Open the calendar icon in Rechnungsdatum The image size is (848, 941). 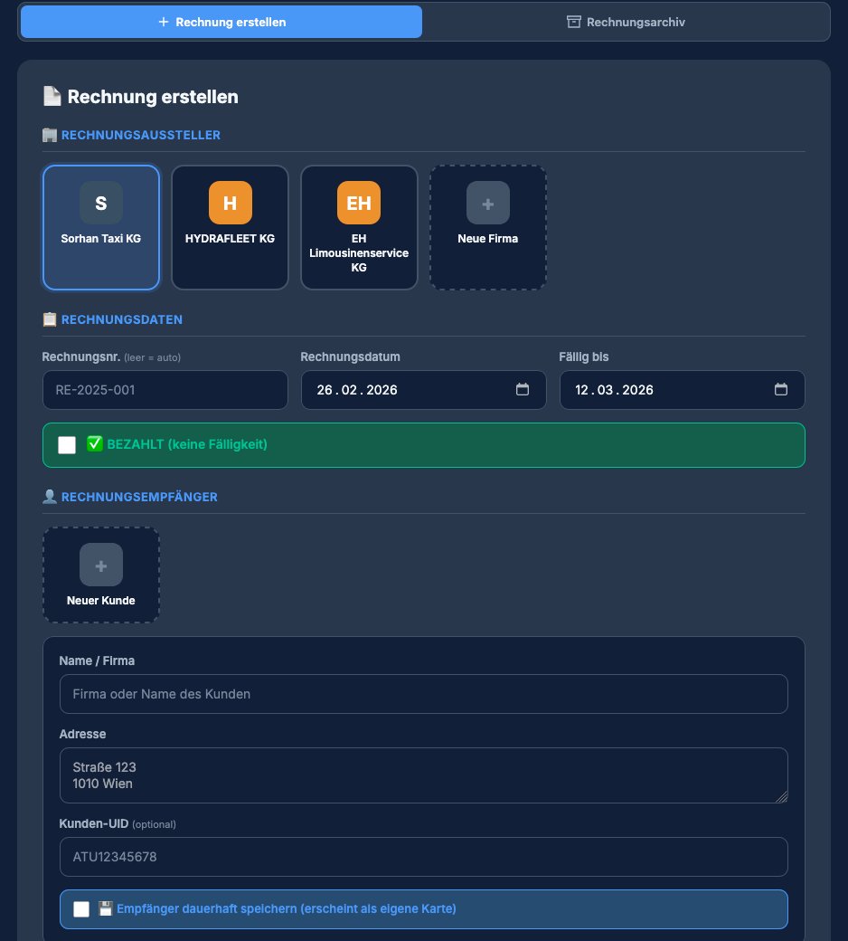point(523,390)
